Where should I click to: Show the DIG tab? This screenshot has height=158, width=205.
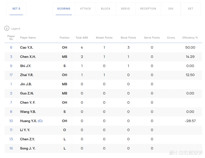tap(171, 9)
